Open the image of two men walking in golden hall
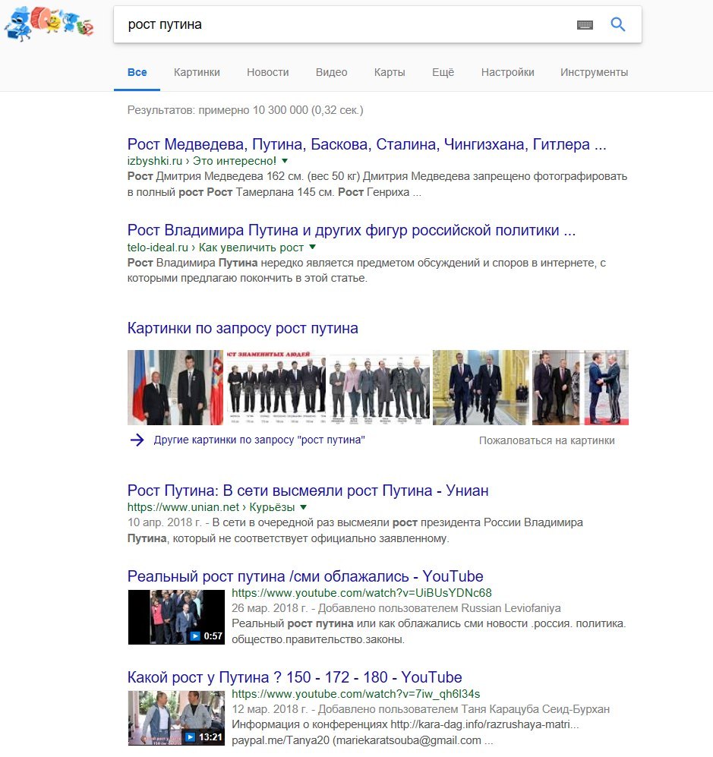 pos(481,387)
